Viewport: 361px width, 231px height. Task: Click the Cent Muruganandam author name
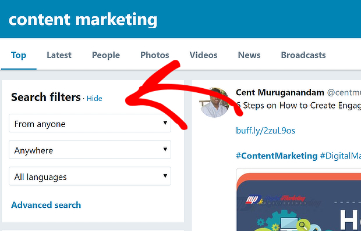pyautogui.click(x=280, y=92)
